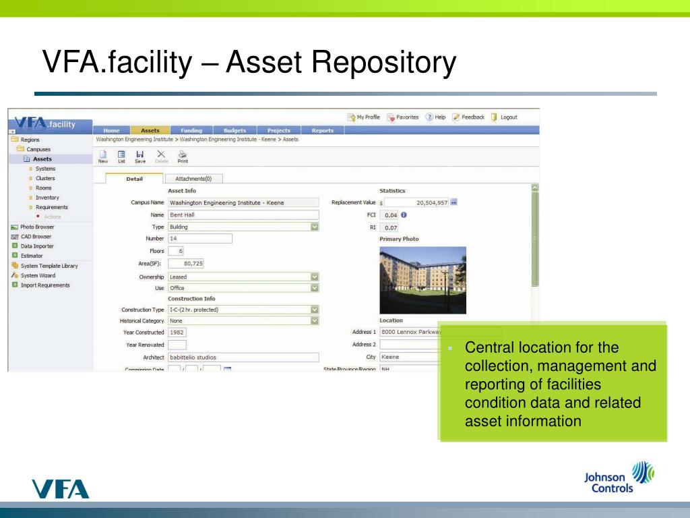This screenshot has height=518, width=690.
Task: Open CAD Browser in sidebar
Action: click(31, 237)
